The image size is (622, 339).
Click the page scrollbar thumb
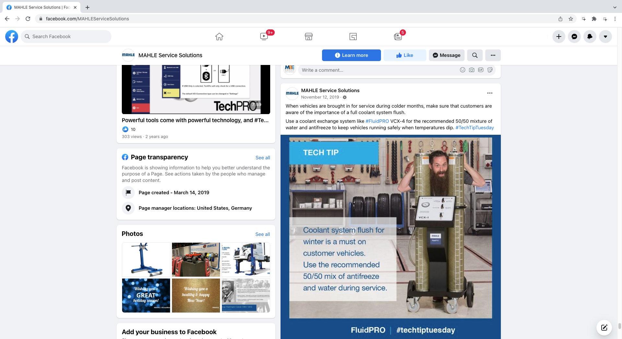click(619, 326)
